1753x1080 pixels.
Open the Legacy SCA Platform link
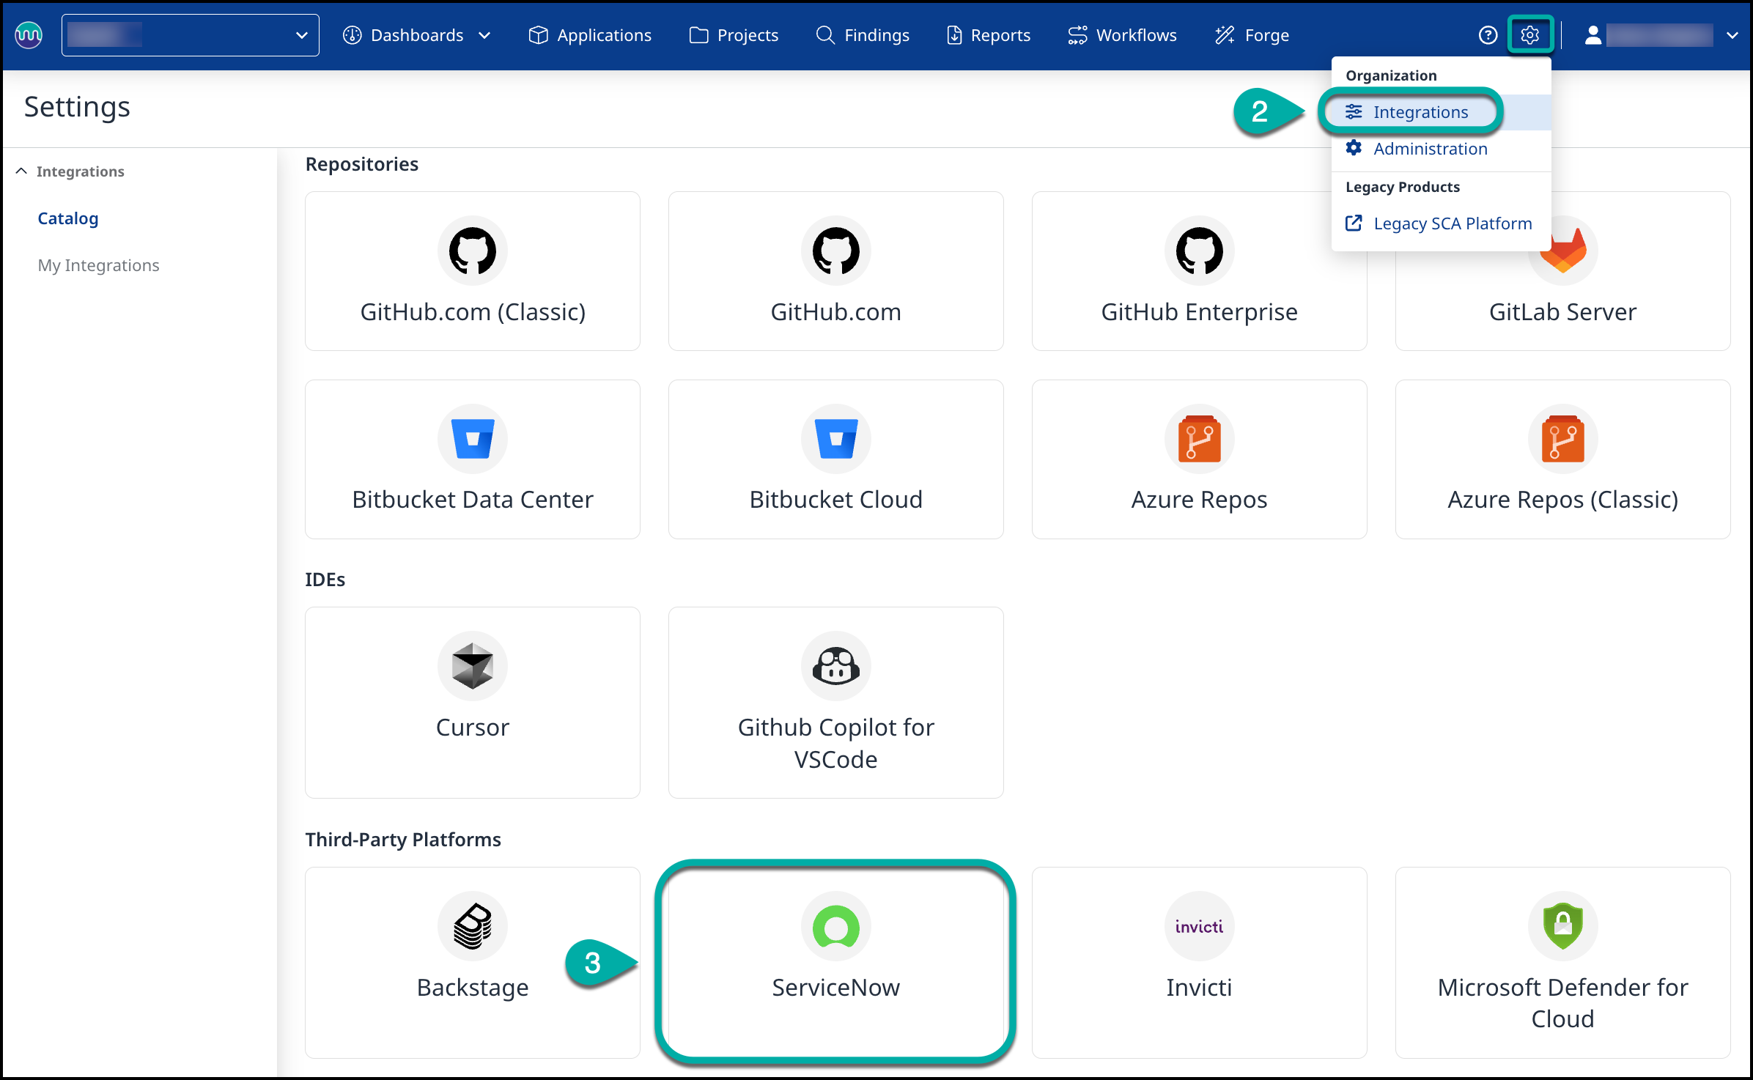[x=1452, y=223]
